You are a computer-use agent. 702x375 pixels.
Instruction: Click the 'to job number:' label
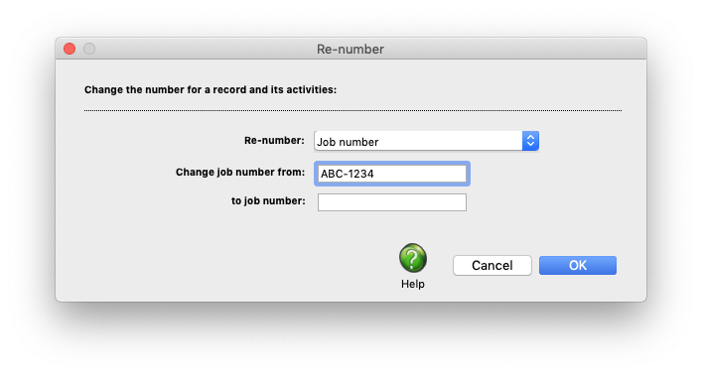coord(268,201)
